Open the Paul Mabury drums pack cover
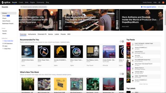This screenshot has width=166, height=93. coord(93,52)
